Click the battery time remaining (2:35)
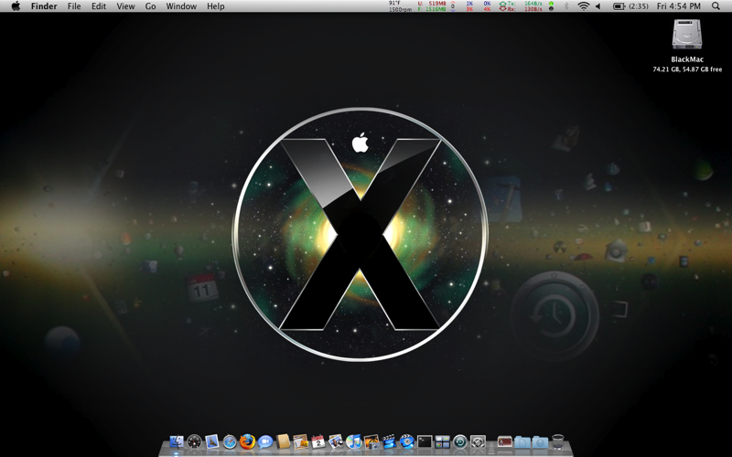Screen dimensions: 732x457 638,6
